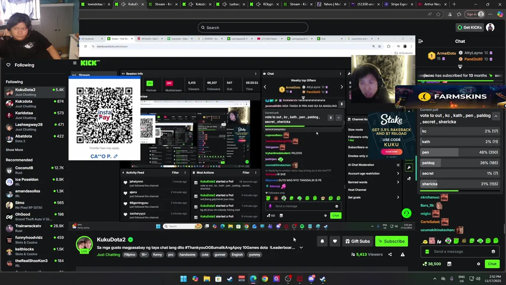The image size is (506, 285).
Task: Click the Gift Subs button
Action: 357,241
